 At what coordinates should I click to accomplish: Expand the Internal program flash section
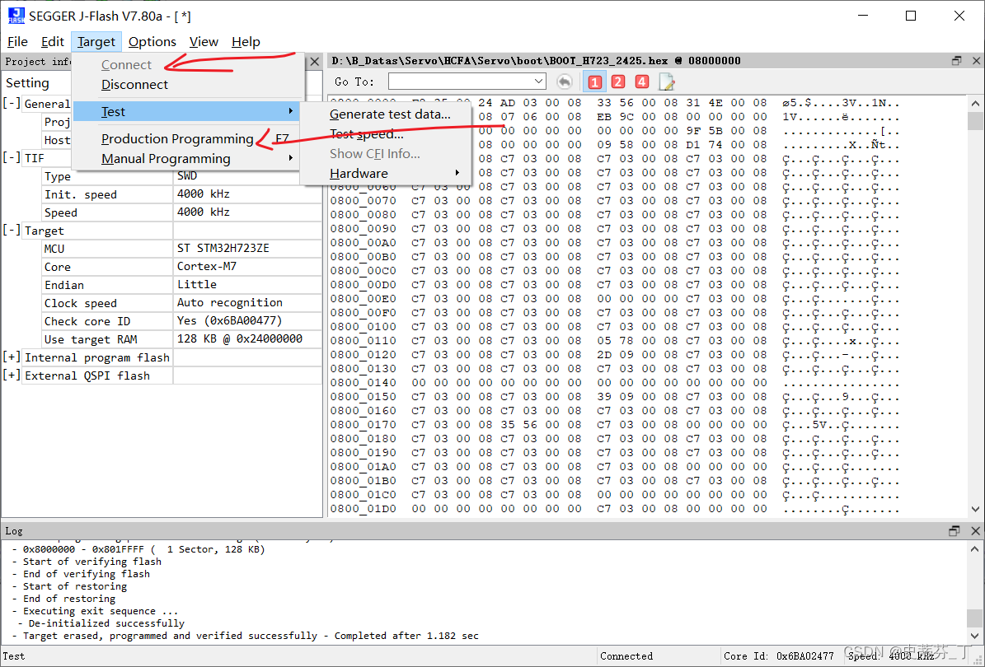(x=13, y=357)
